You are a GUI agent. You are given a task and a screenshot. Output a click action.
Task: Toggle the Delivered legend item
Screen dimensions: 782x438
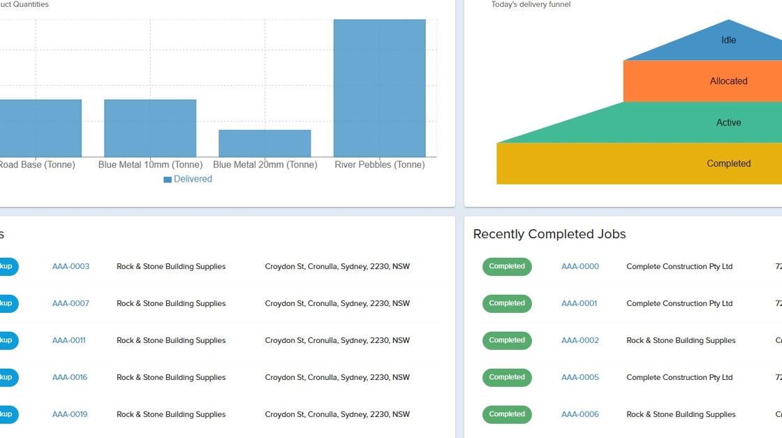click(x=193, y=179)
